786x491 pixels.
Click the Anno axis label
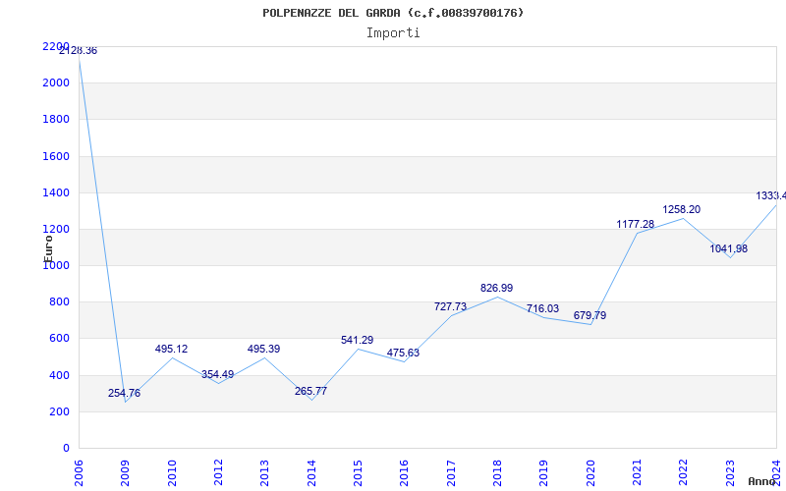coord(762,481)
